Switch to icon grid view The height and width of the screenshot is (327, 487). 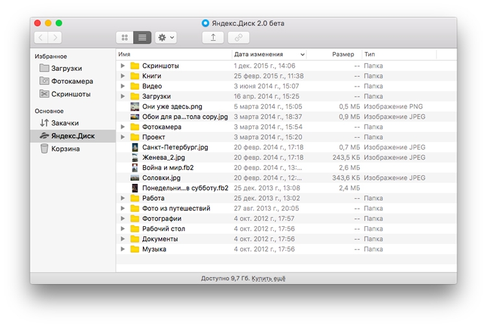(125, 38)
